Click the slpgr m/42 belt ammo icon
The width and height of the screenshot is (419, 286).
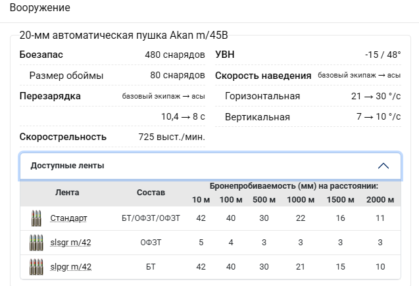36,267
